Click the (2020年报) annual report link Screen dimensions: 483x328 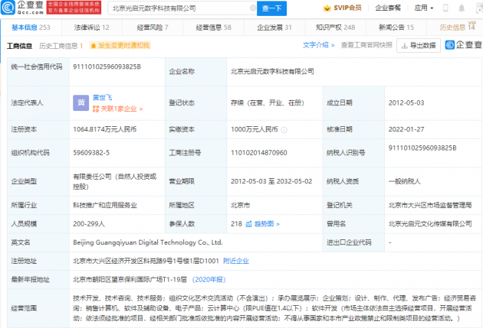point(209,280)
